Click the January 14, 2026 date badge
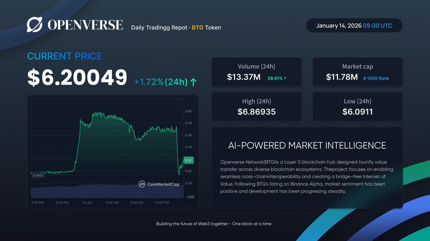Screen dimensions: 430x241 (x=354, y=26)
